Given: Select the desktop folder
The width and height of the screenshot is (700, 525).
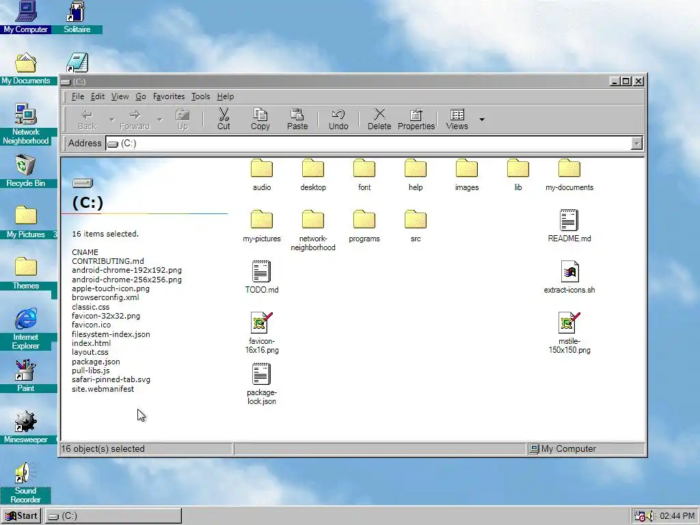Looking at the screenshot, I should pyautogui.click(x=313, y=174).
